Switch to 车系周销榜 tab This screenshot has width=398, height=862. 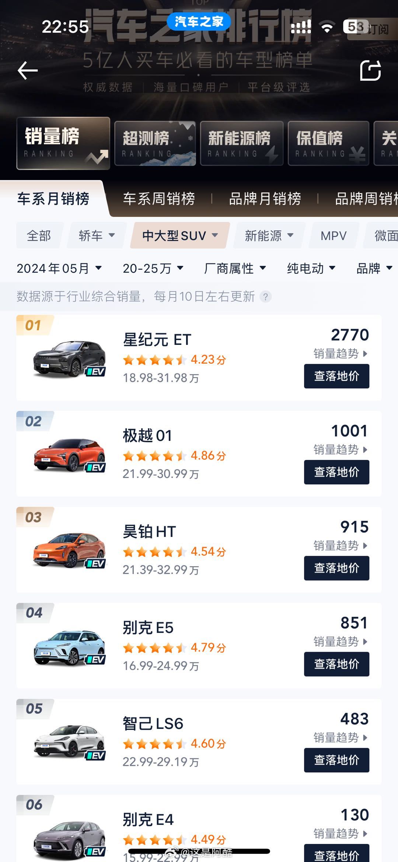click(x=159, y=199)
